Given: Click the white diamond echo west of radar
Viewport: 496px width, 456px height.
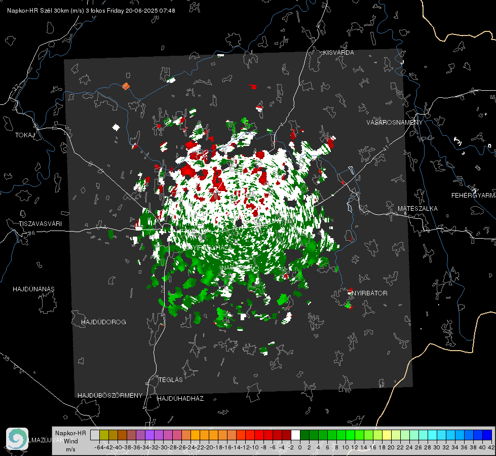Looking at the screenshot, I should click(116, 128).
